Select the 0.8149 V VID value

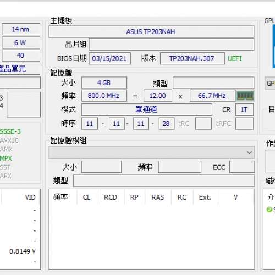pos(23,251)
